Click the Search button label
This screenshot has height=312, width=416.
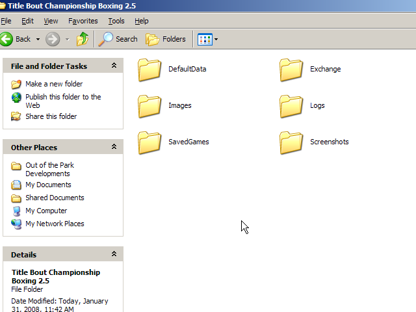[127, 39]
